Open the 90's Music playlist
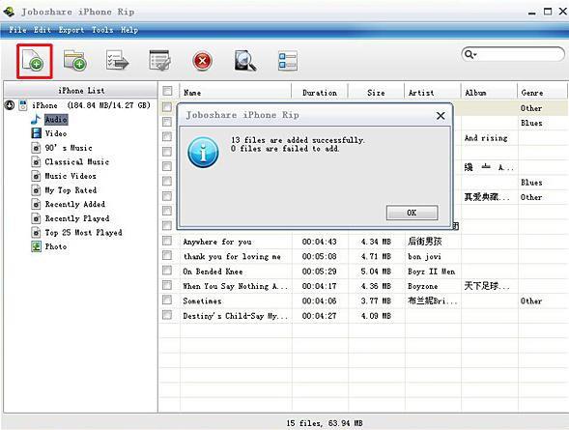Image resolution: width=569 pixels, height=430 pixels. (69, 148)
